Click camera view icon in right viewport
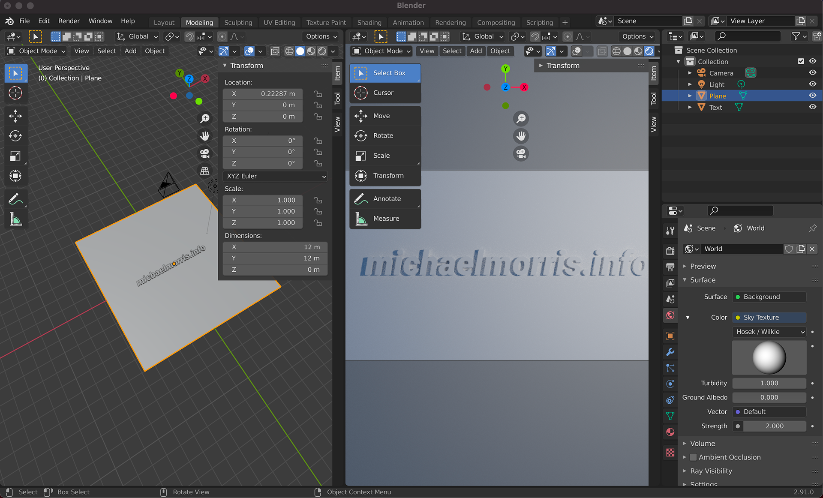The height and width of the screenshot is (498, 823). (521, 153)
